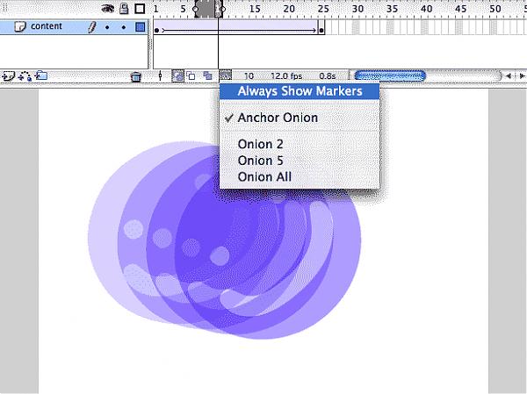Click the pencil icon on content layer
527x394 pixels.
coord(91,27)
